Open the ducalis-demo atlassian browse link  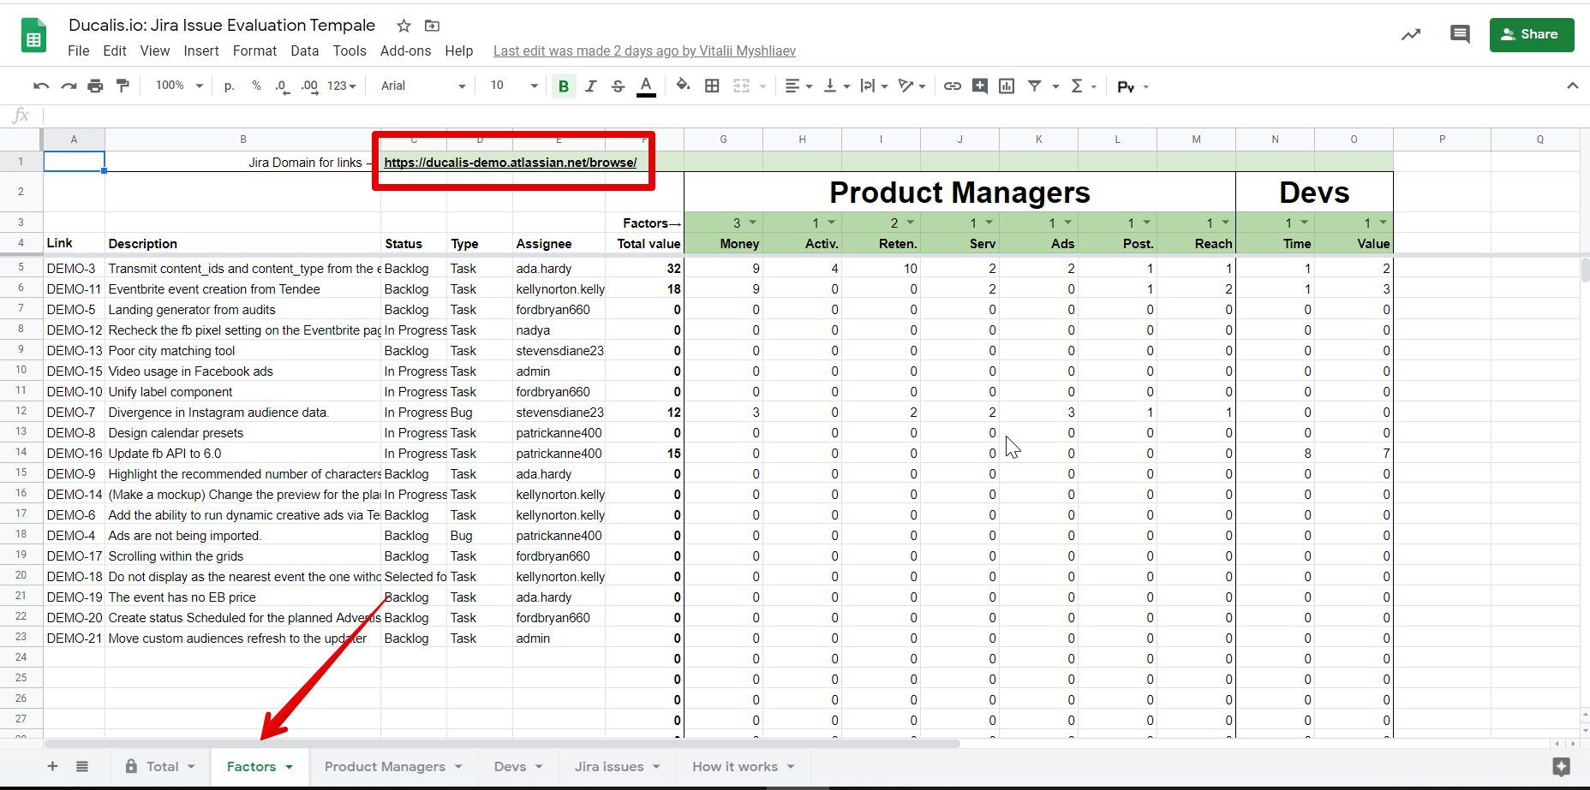(510, 163)
